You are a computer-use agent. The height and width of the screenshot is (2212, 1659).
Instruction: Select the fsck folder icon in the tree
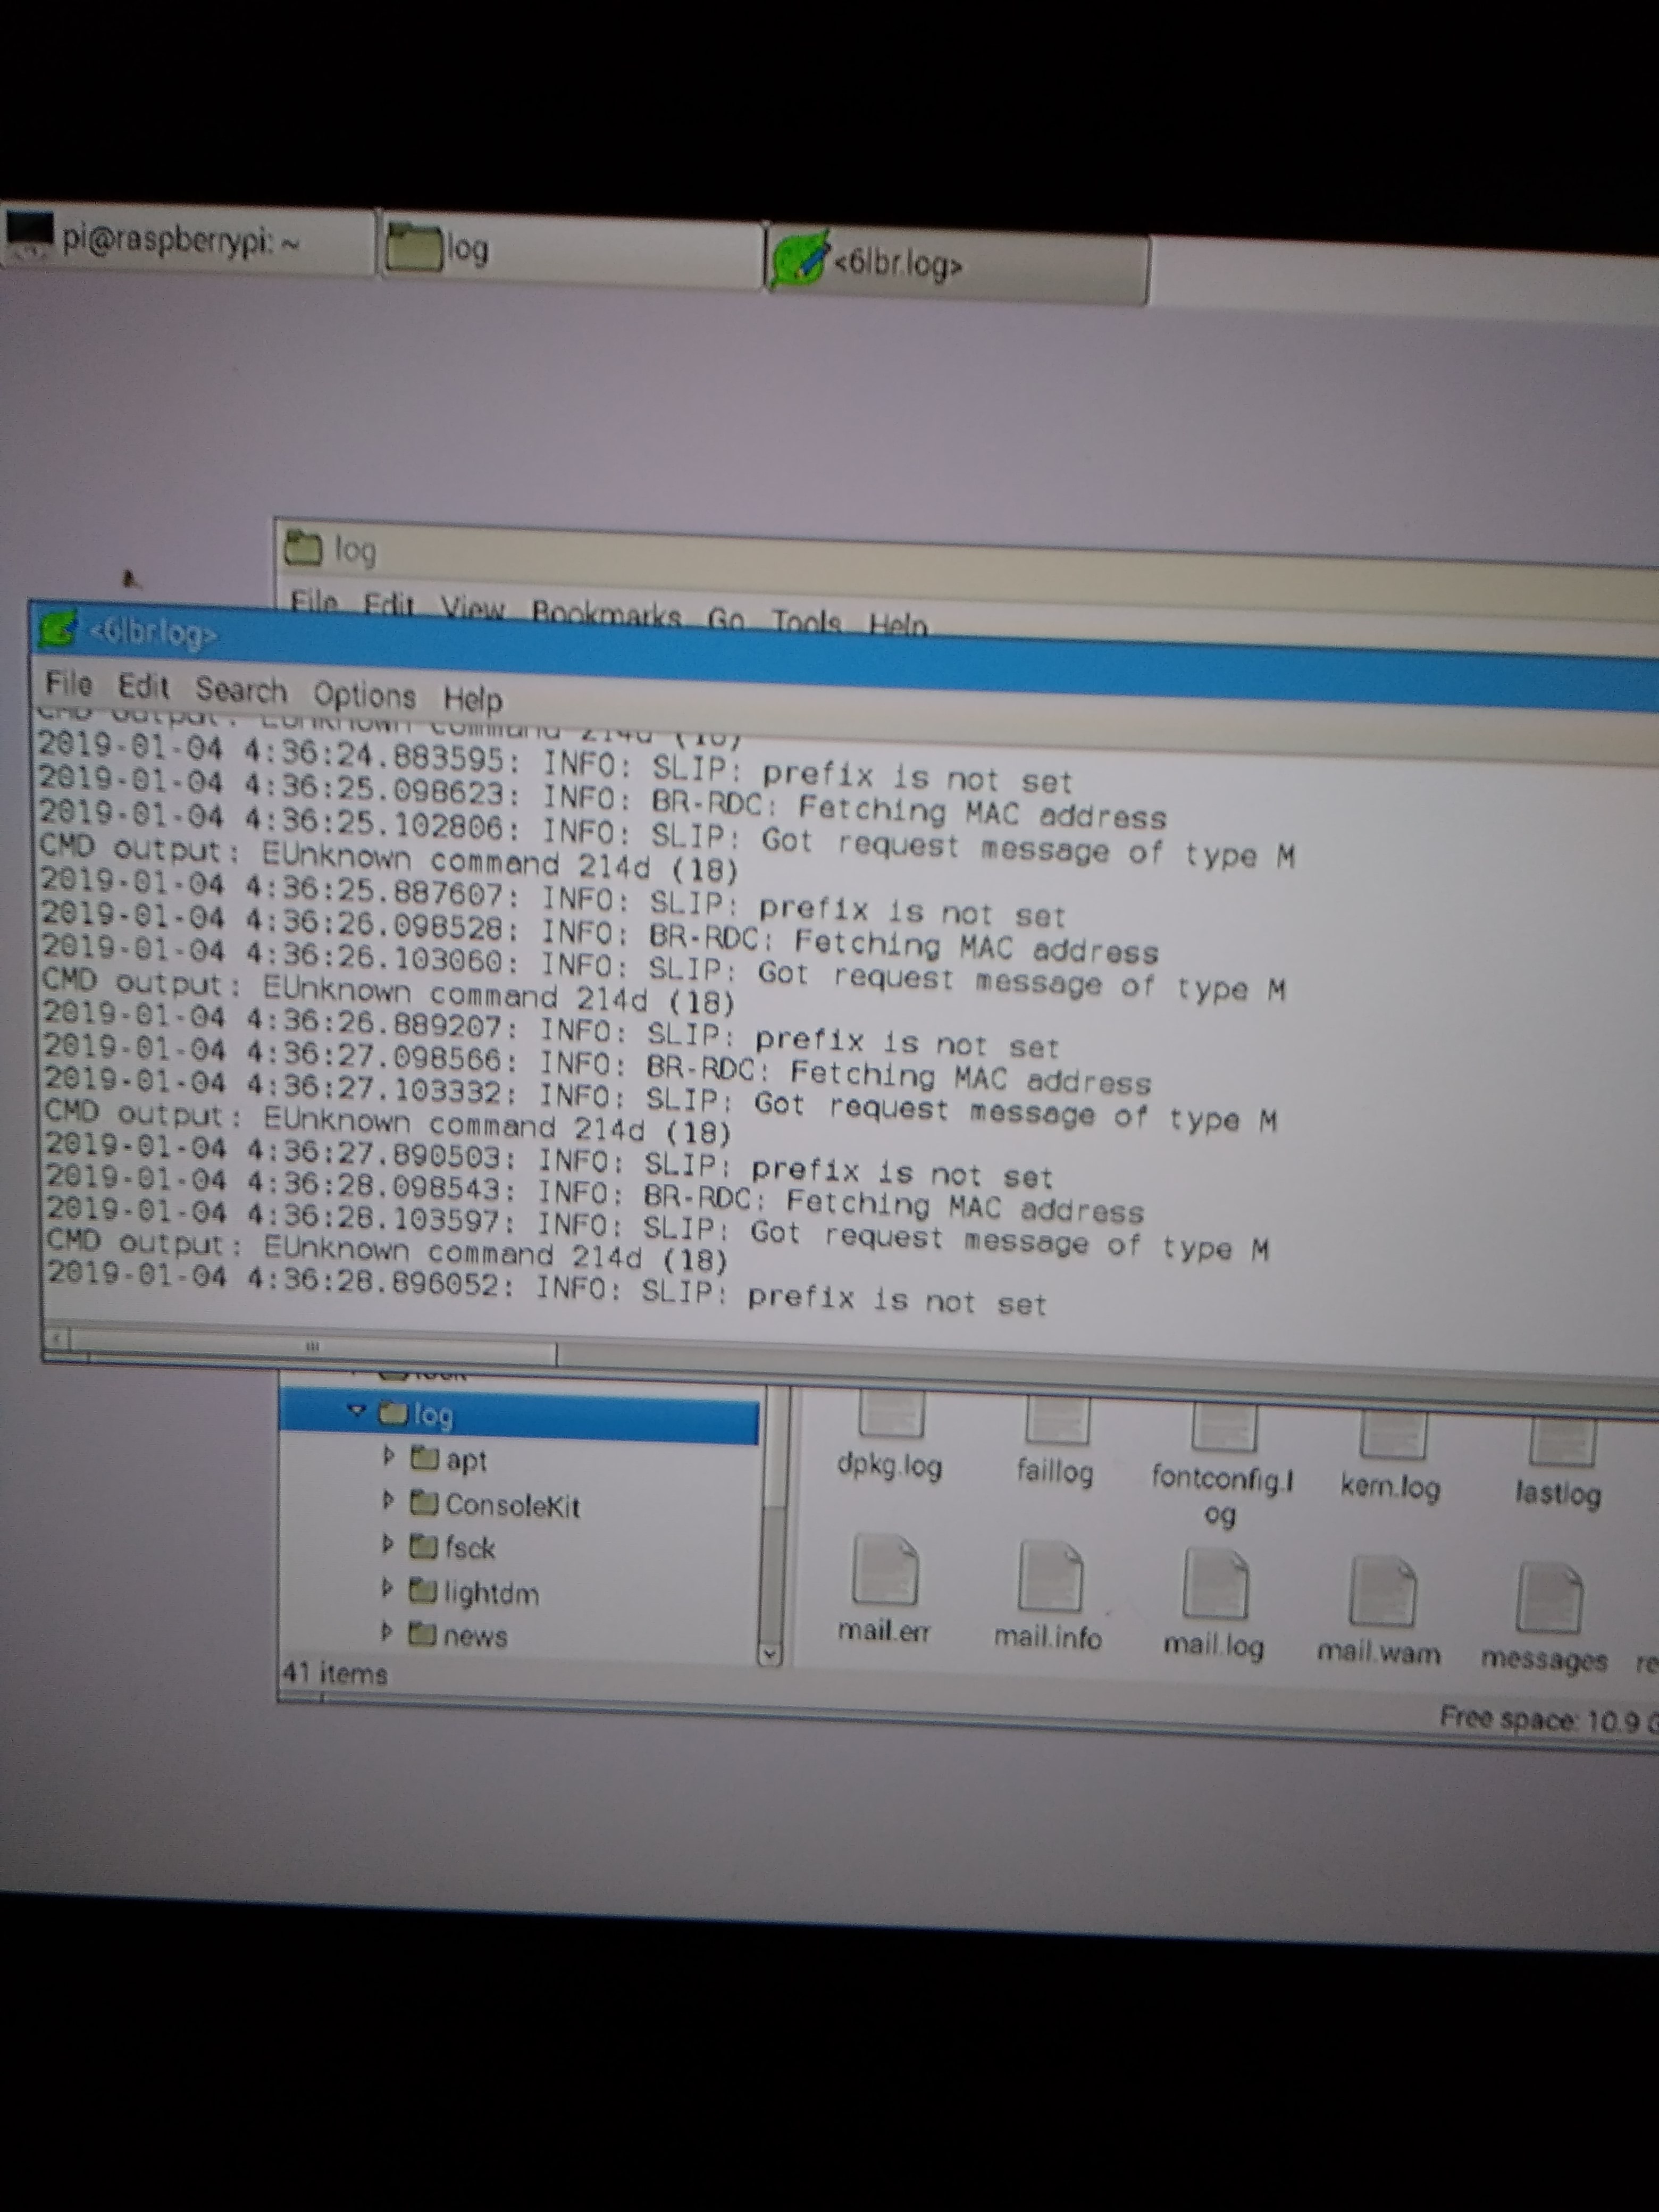point(425,1546)
